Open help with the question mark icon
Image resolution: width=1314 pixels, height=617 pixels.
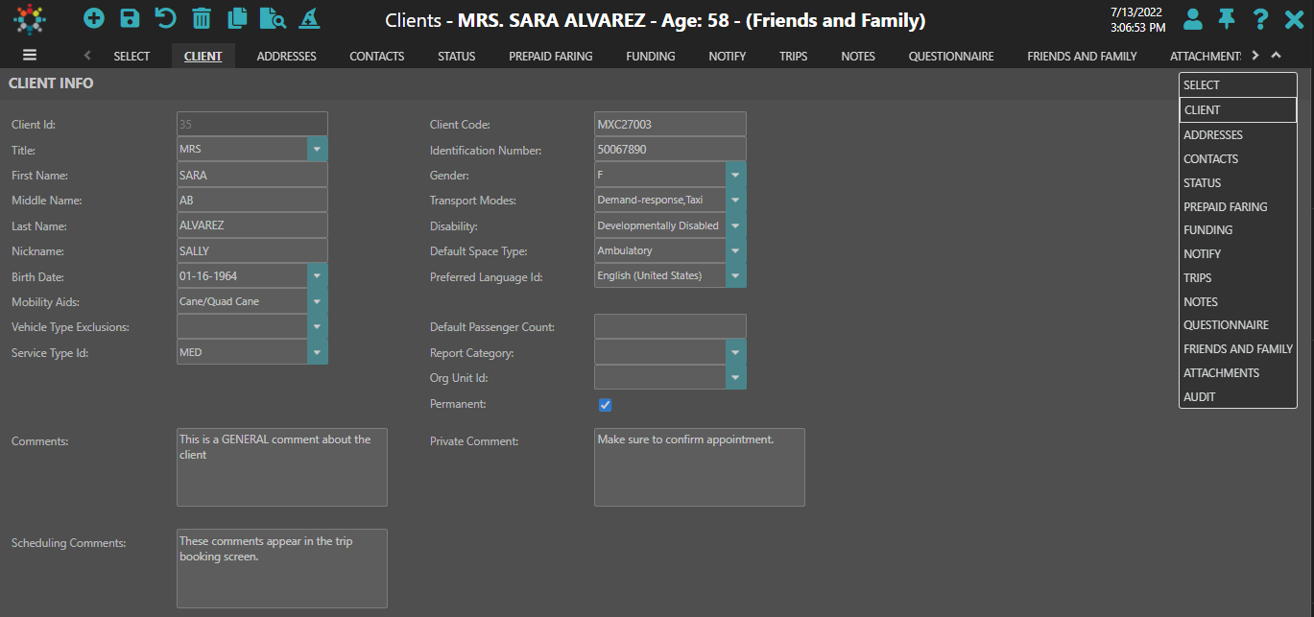pos(1260,18)
